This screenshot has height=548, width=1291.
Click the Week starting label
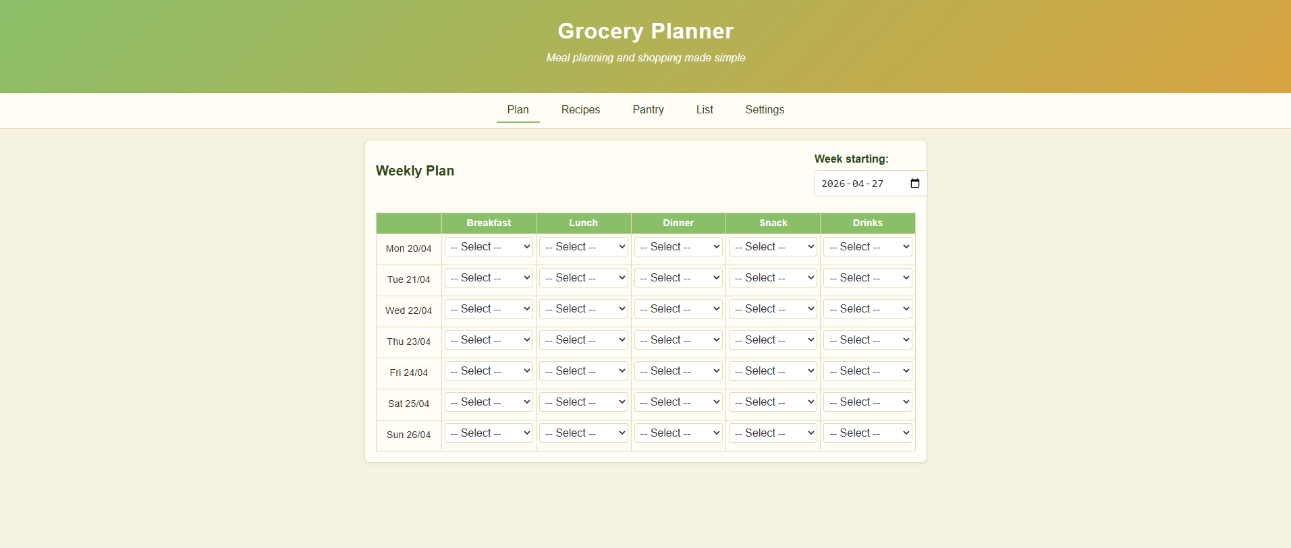852,159
